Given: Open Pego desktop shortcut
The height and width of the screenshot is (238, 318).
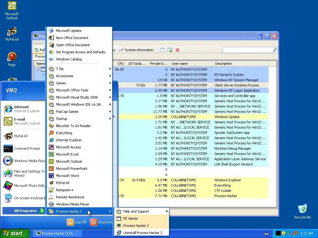Looking at the screenshot, I should click(x=12, y=59).
